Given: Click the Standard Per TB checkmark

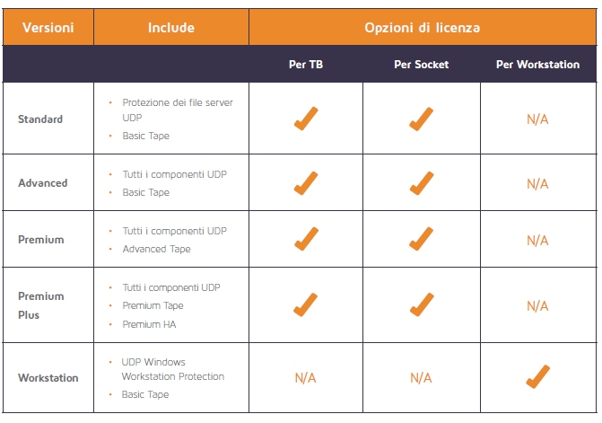Looking at the screenshot, I should (306, 119).
